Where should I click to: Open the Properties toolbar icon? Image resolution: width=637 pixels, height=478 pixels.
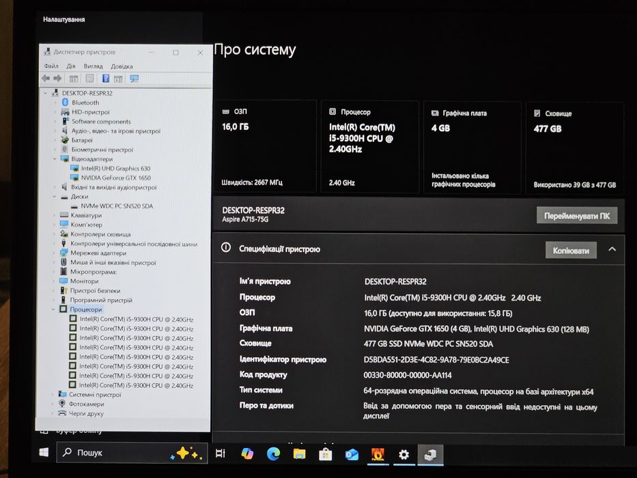[x=90, y=79]
